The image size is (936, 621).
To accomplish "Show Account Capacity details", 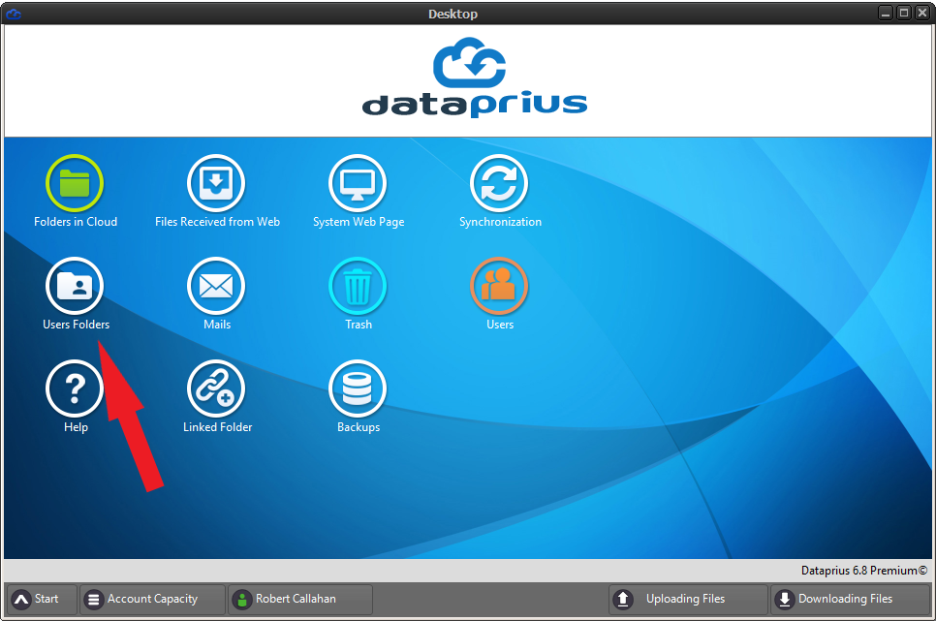I will click(152, 599).
